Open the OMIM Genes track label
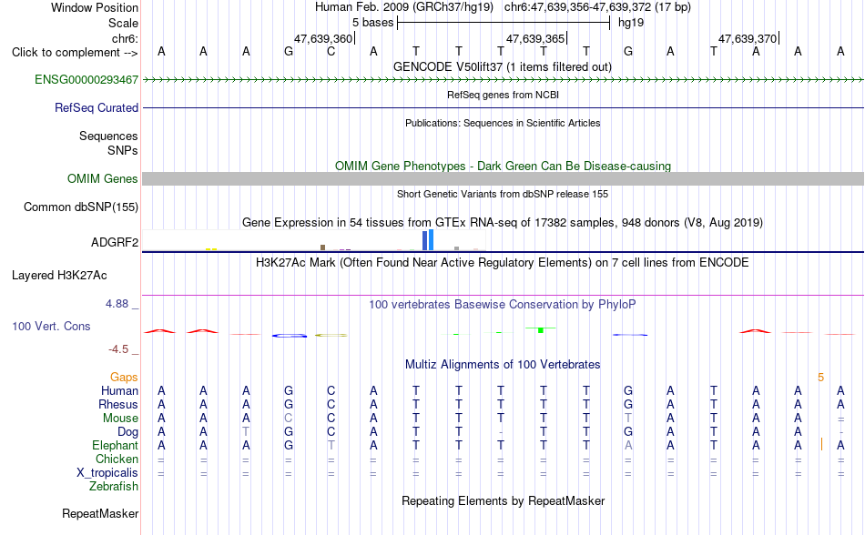The height and width of the screenshot is (535, 865). 102,178
